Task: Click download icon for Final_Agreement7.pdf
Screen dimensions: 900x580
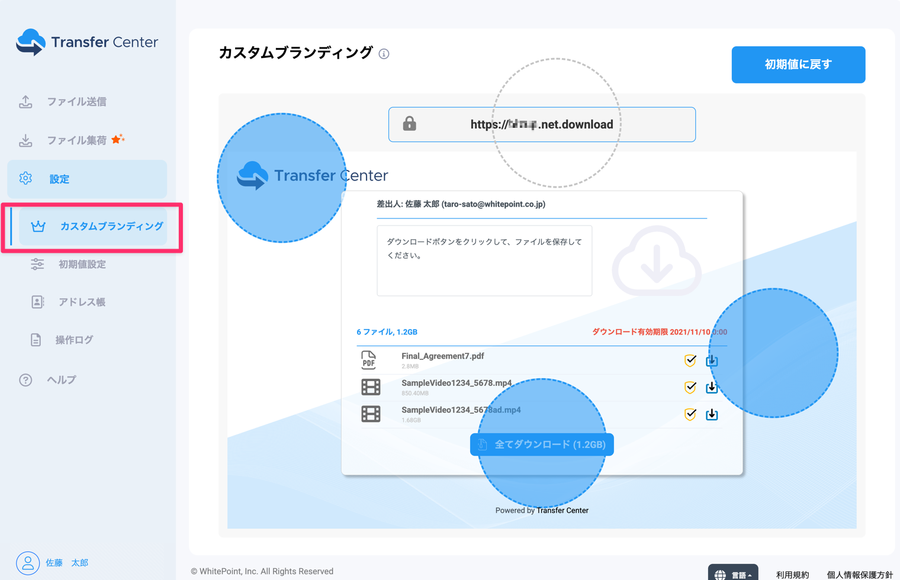Action: (x=712, y=360)
